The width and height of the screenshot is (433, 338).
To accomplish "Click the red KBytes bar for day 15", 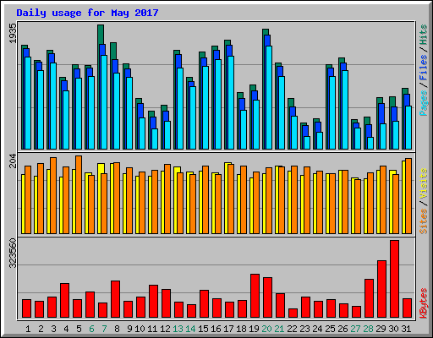I will tap(204, 303).
